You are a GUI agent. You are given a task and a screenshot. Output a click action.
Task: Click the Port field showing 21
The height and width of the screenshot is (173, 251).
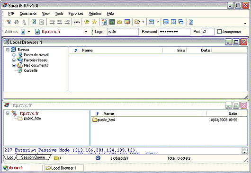tap(208, 32)
